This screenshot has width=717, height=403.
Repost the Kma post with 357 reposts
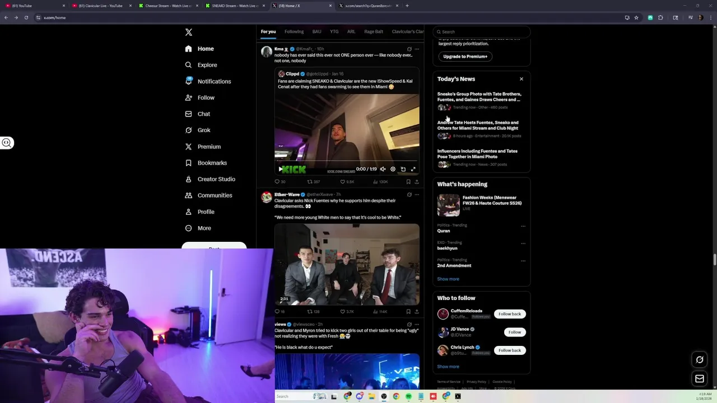coord(314,182)
